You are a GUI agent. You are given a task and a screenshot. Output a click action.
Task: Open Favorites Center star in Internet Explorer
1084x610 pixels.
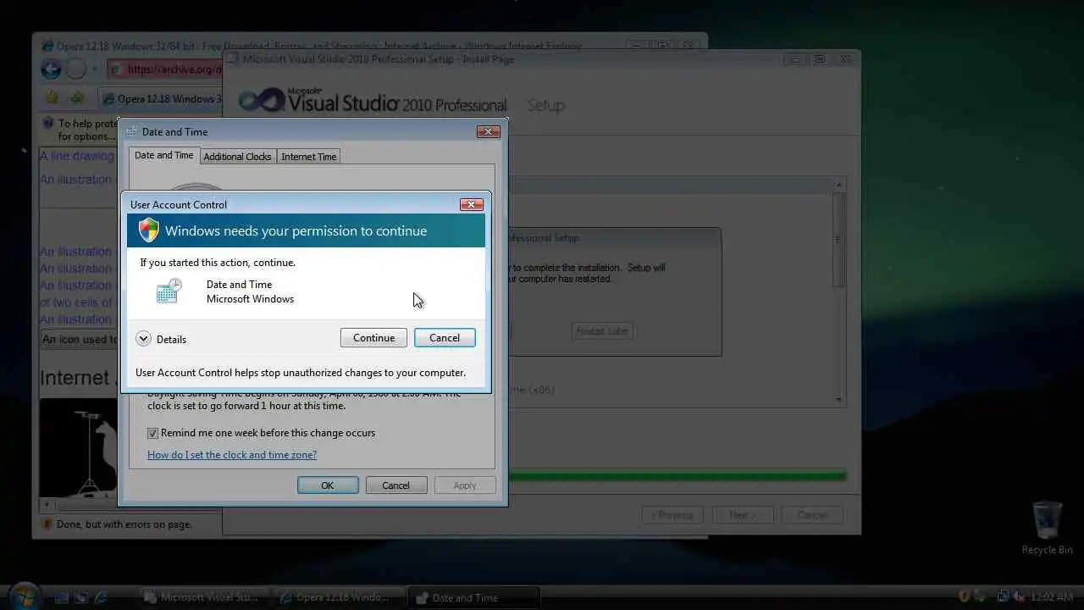[x=52, y=98]
